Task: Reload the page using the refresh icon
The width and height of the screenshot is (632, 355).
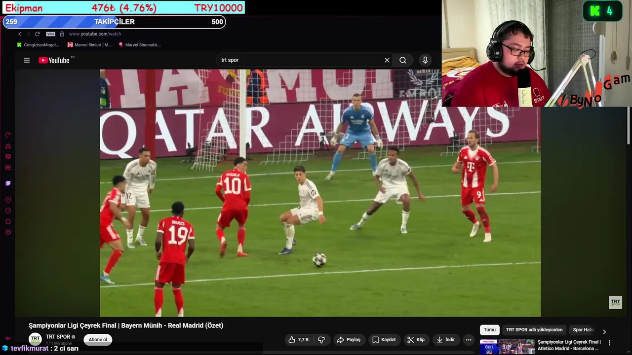Action: pyautogui.click(x=37, y=34)
